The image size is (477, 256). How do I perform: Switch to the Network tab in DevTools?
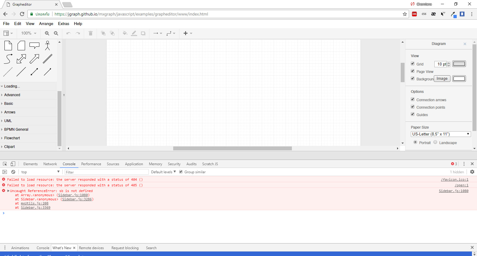(50, 164)
